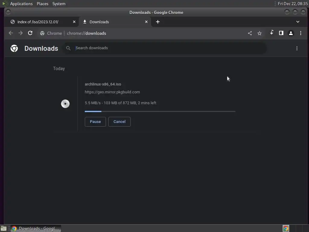309x232 pixels.
Task: Click the Chrome site info chip
Action: click(51, 33)
